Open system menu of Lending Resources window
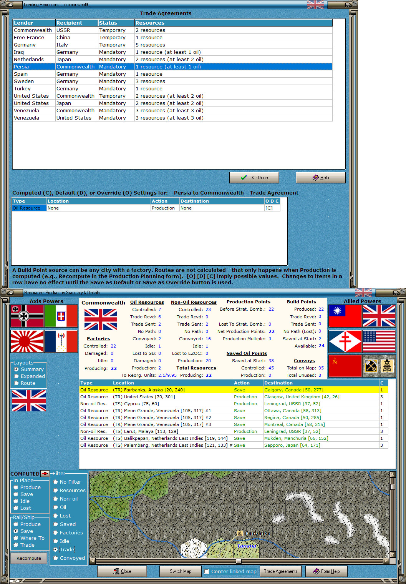The width and height of the screenshot is (406, 584). [10, 5]
